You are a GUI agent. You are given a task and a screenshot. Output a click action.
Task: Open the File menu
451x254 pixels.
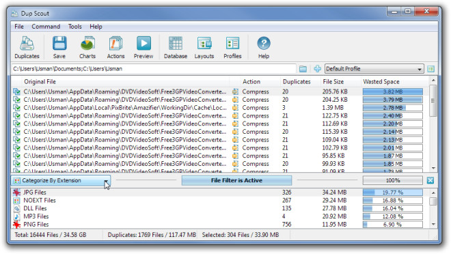[x=19, y=27]
